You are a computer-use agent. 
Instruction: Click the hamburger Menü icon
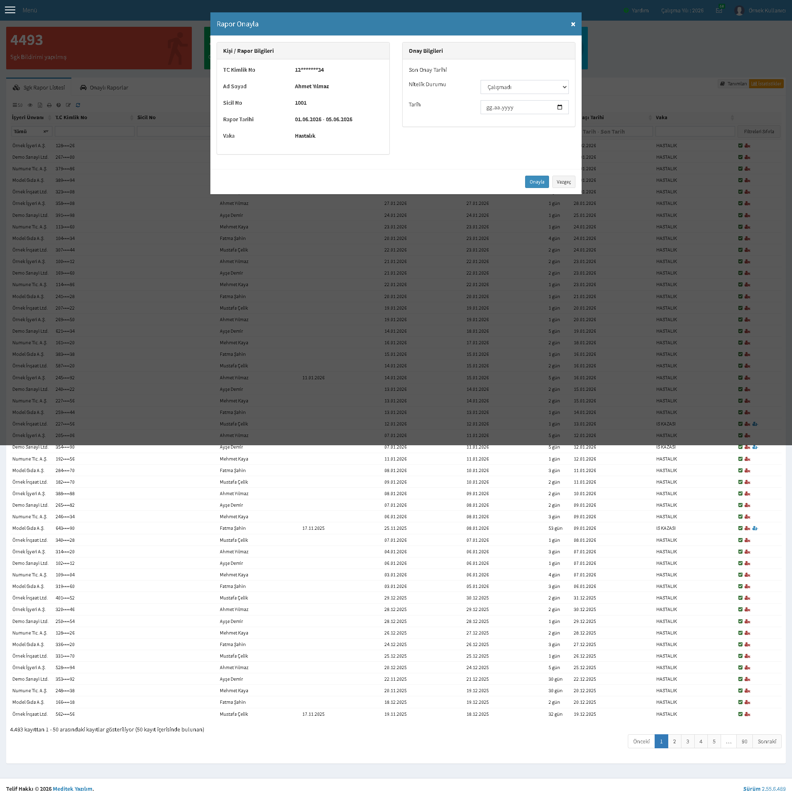[10, 10]
